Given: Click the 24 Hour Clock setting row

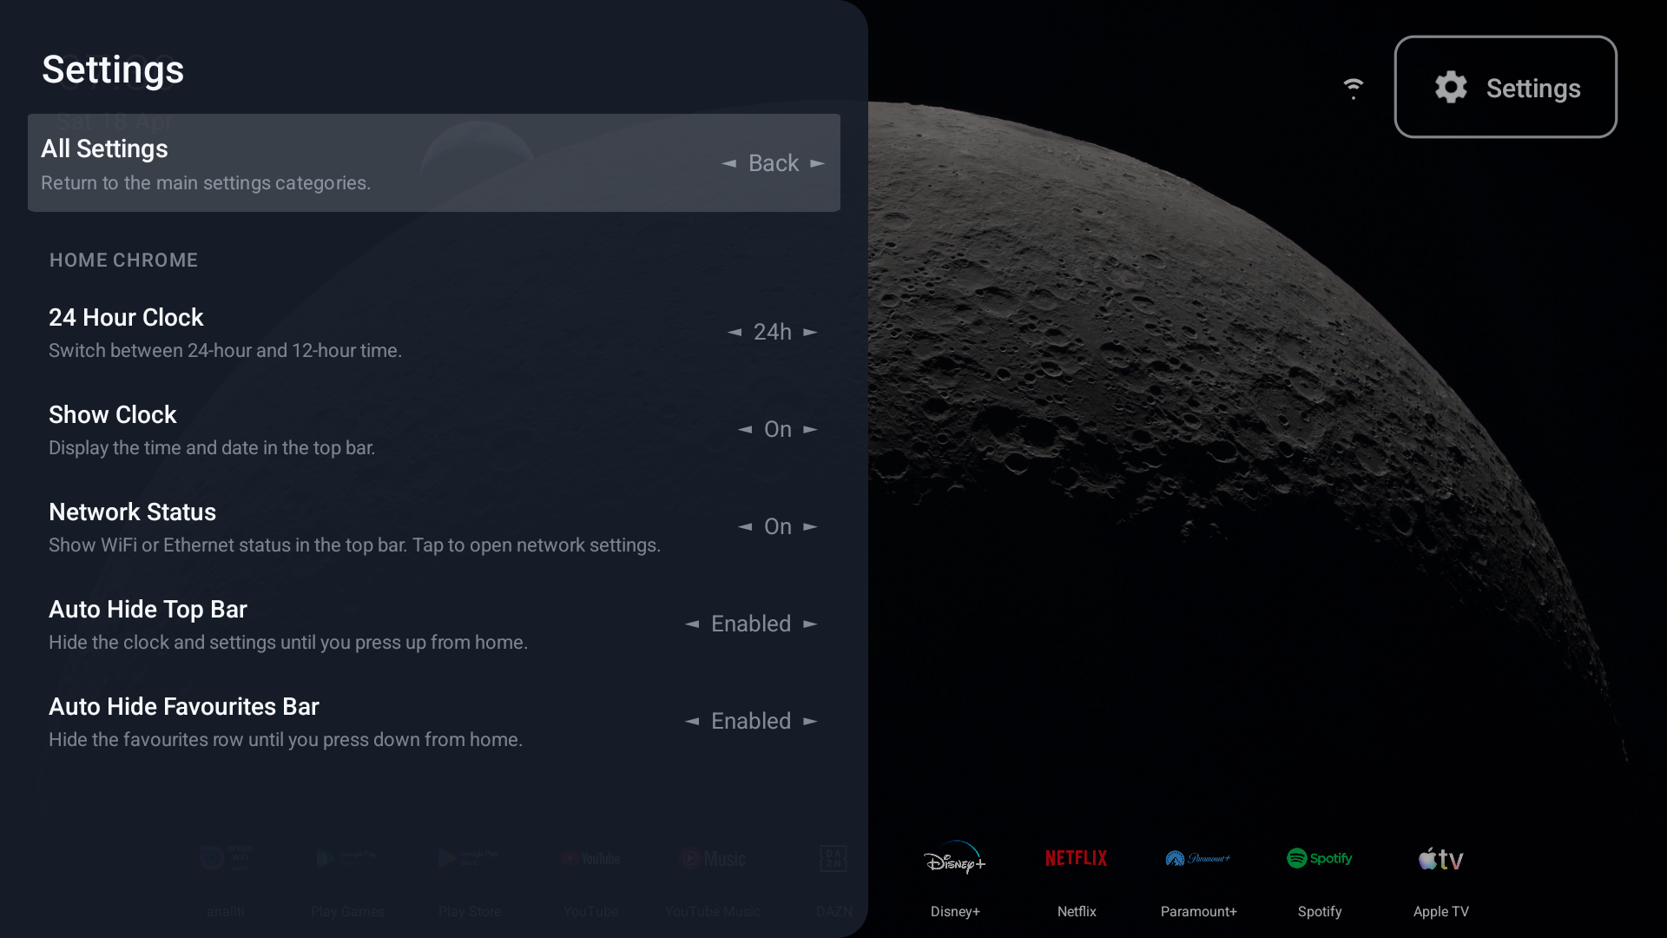Looking at the screenshot, I should click(x=347, y=333).
